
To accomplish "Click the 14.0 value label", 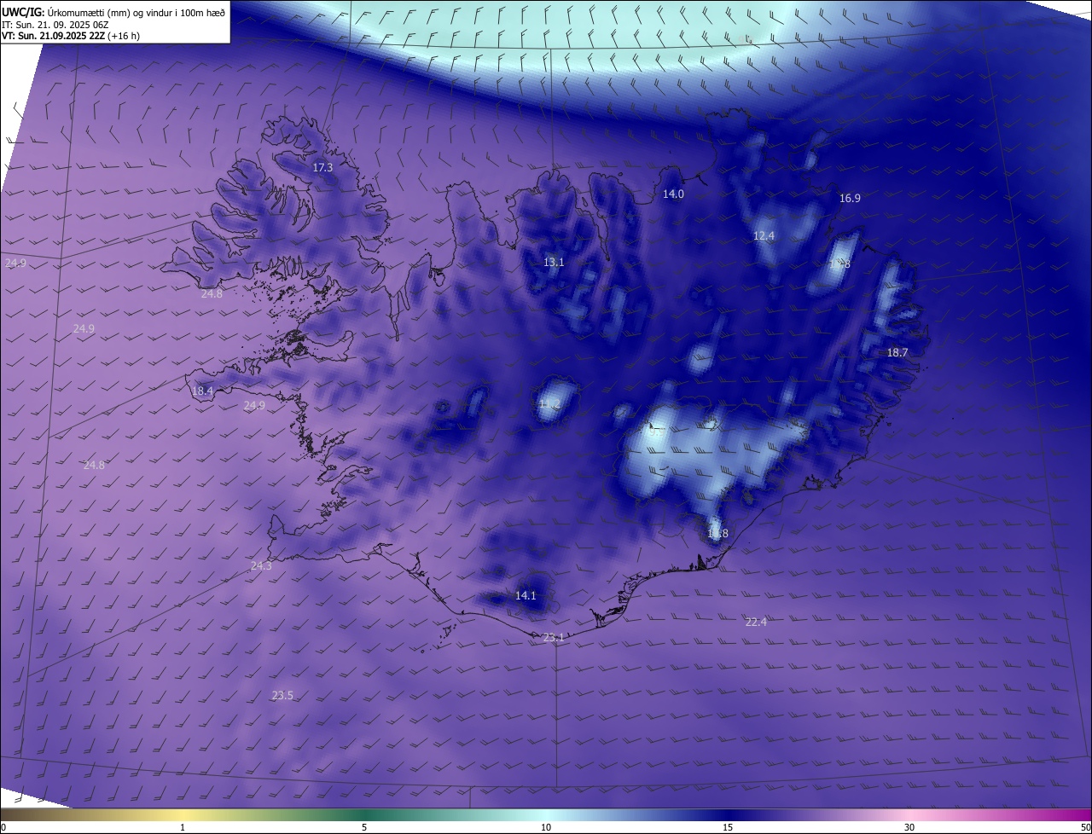I will [x=674, y=194].
